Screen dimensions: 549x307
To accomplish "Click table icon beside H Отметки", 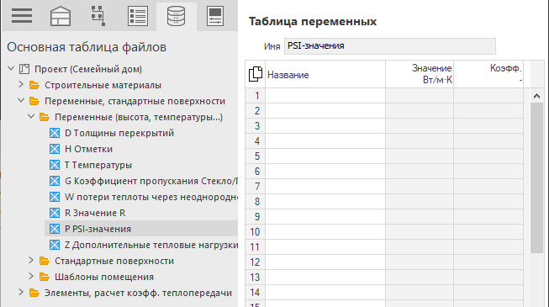I will click(x=55, y=149).
